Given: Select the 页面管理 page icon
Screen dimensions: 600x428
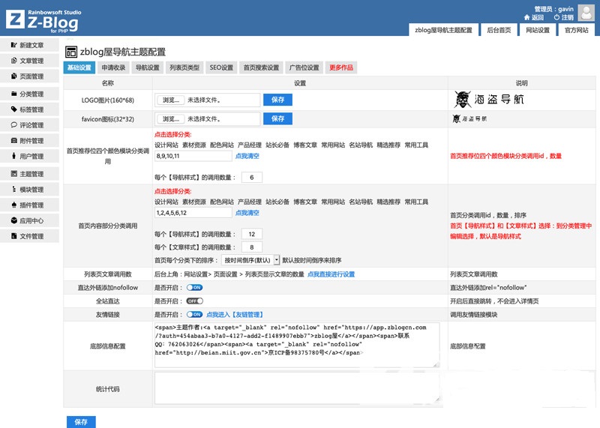Looking at the screenshot, I should [x=13, y=76].
